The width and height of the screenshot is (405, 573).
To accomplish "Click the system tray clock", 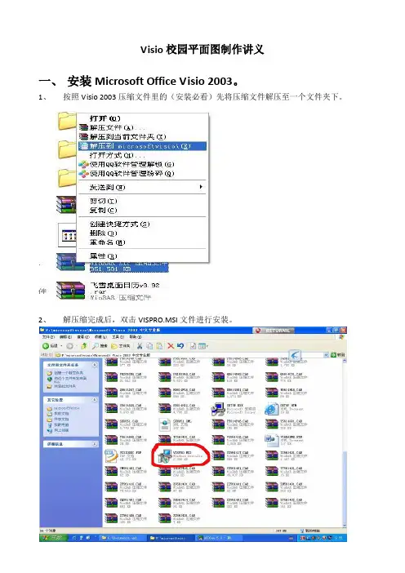I will point(339,538).
